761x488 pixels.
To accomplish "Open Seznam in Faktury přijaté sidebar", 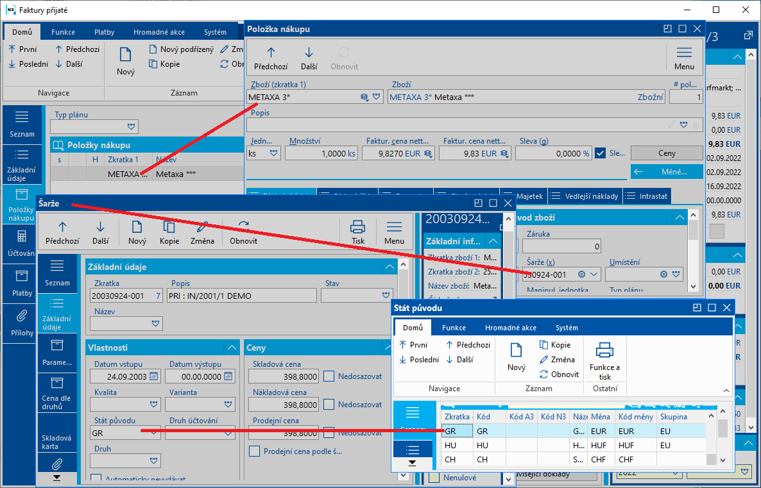I will pyautogui.click(x=22, y=124).
